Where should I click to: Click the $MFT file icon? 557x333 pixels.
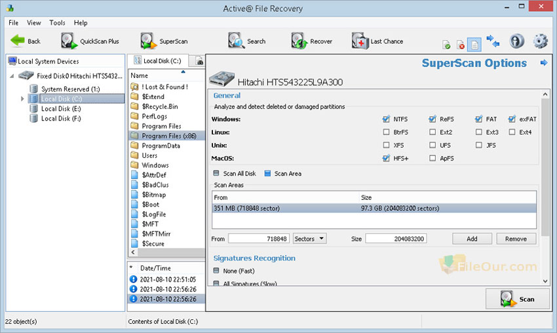pyautogui.click(x=134, y=224)
